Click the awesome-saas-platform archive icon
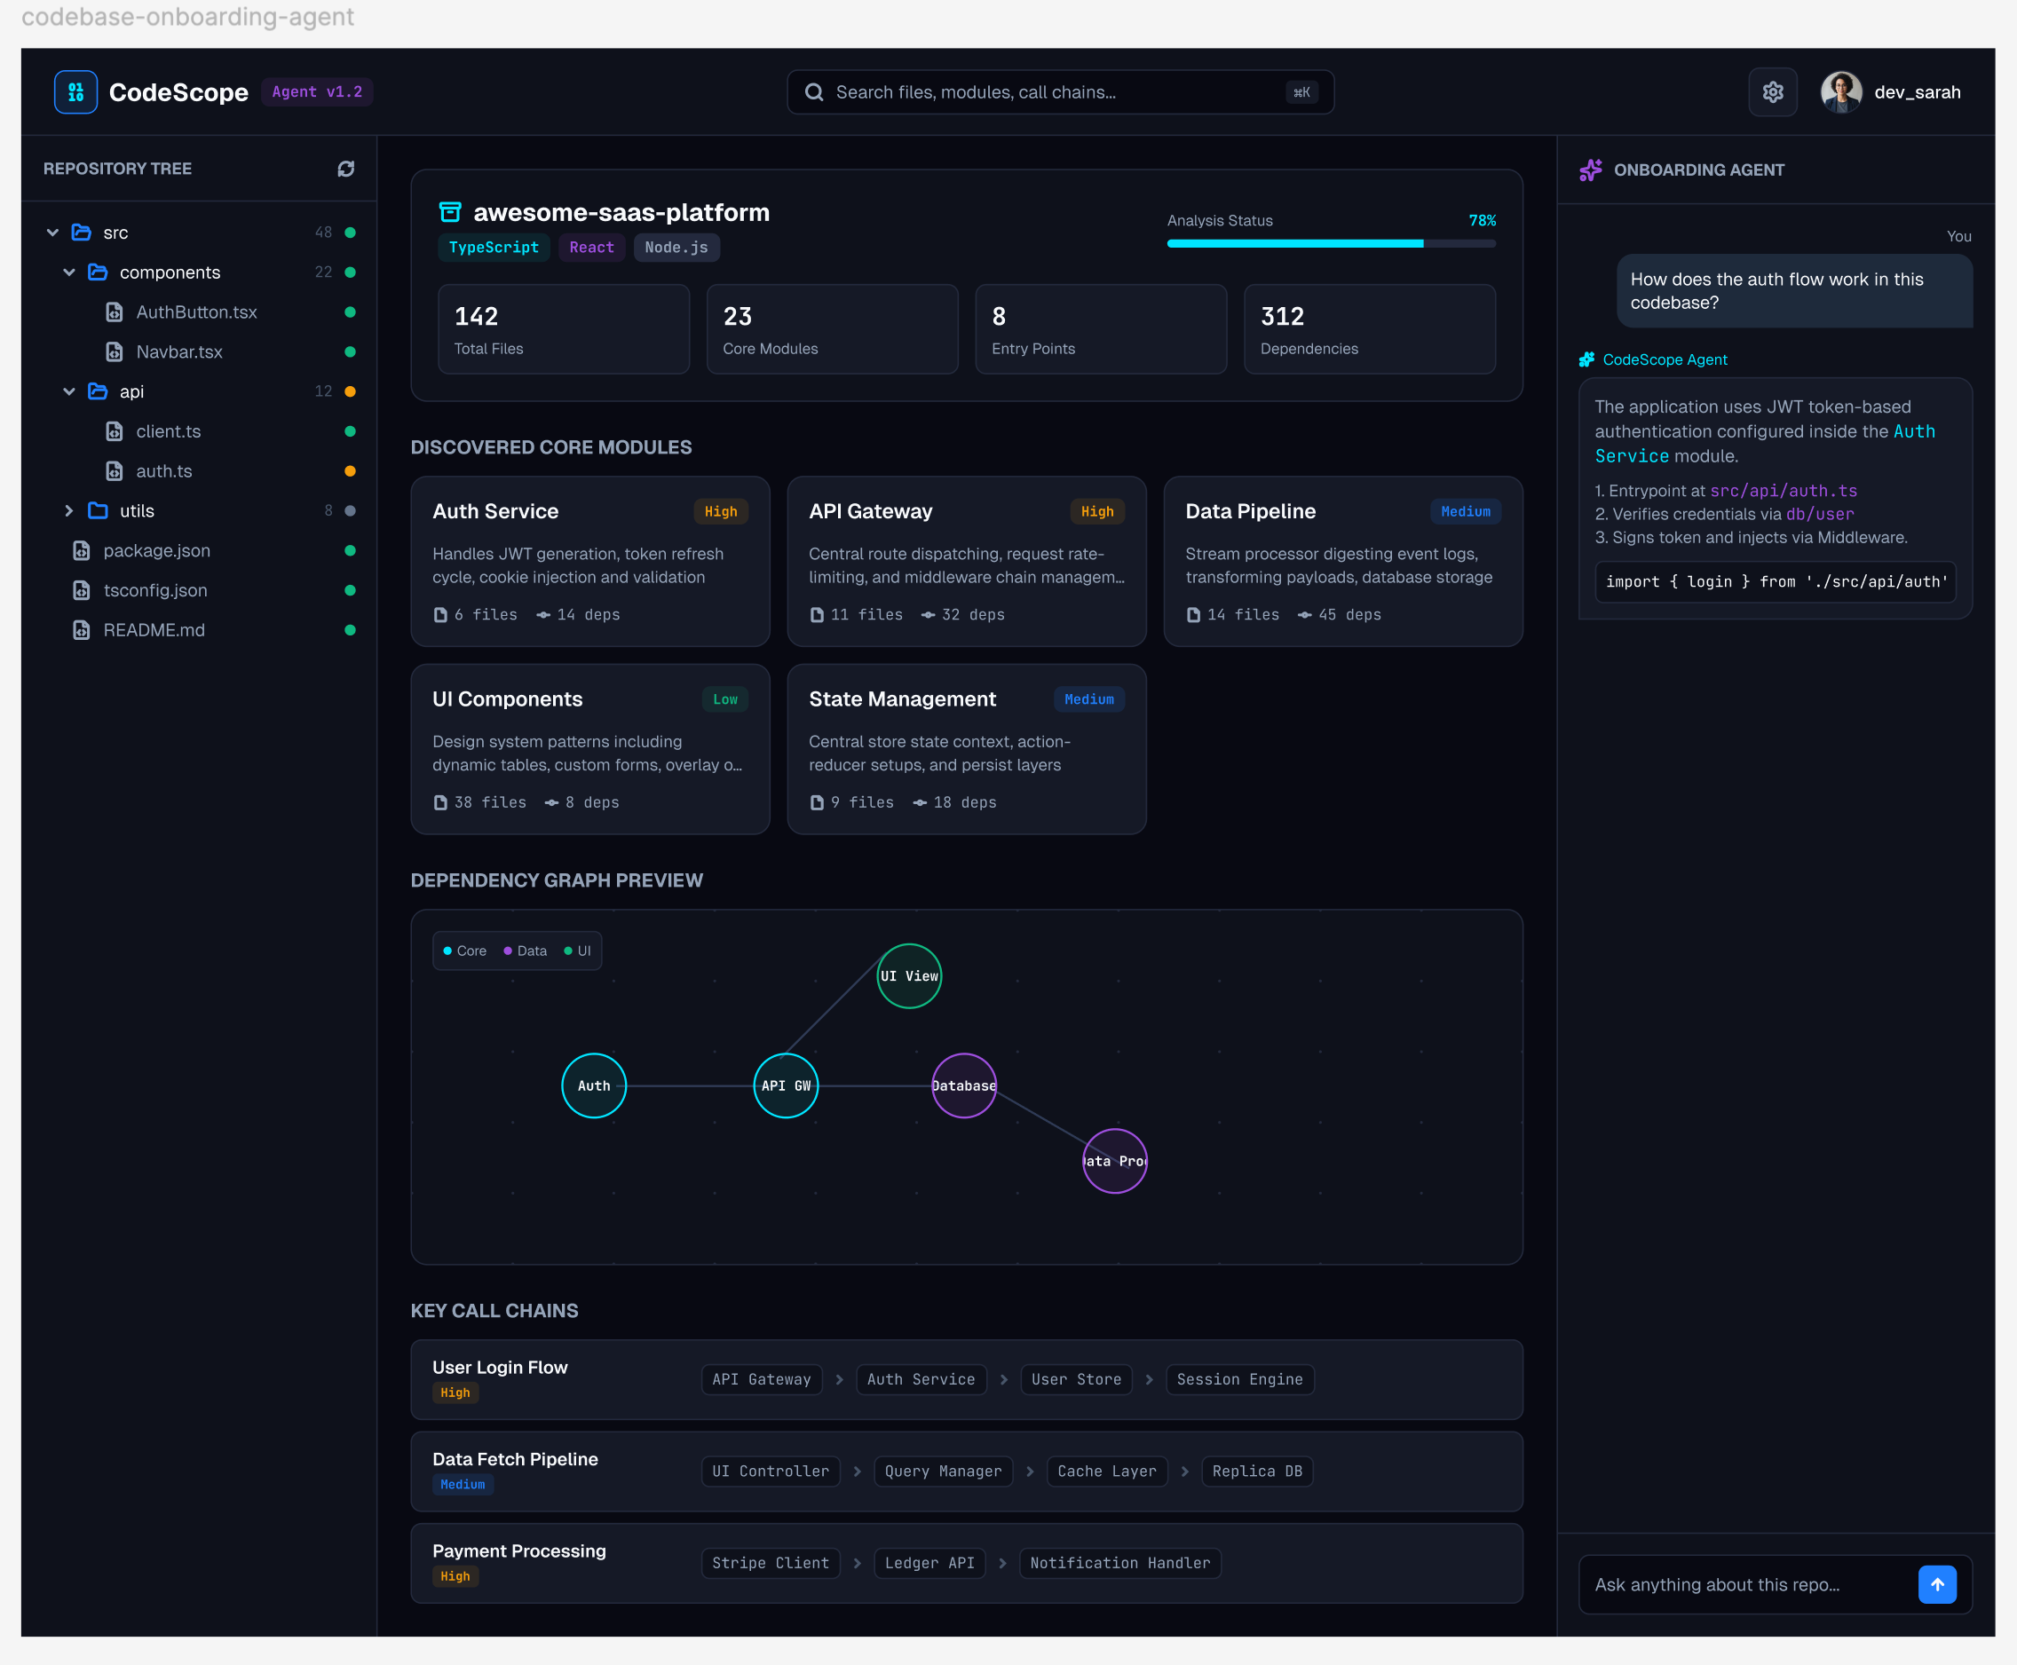The height and width of the screenshot is (1665, 2017). tap(450, 212)
